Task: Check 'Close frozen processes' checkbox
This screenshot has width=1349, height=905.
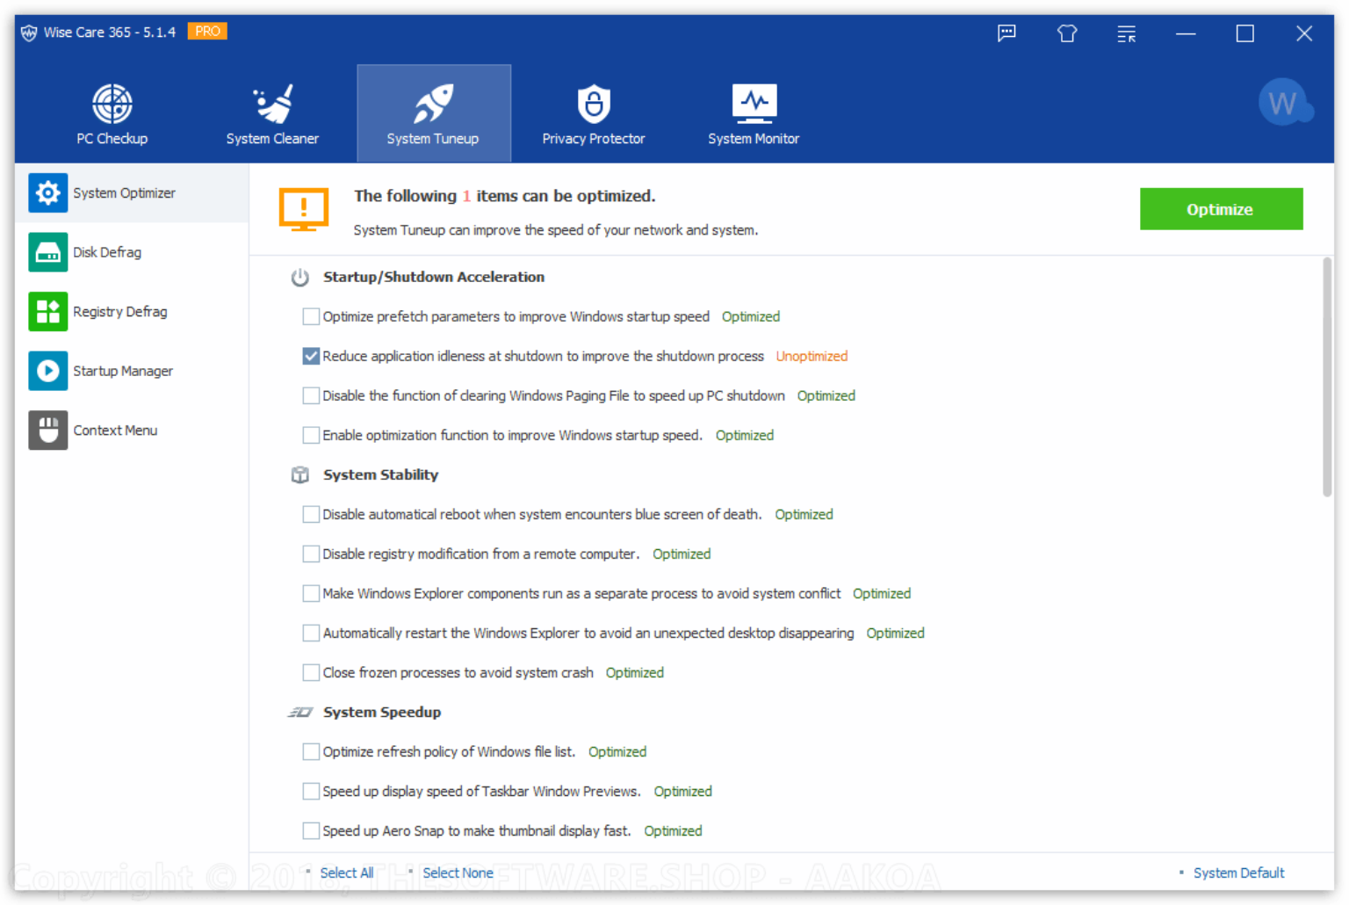Action: coord(311,672)
